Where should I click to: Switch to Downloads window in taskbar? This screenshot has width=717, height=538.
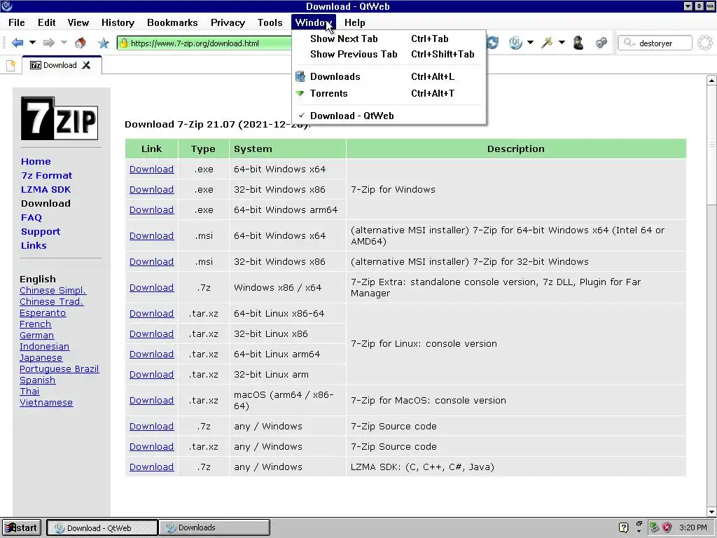(214, 527)
